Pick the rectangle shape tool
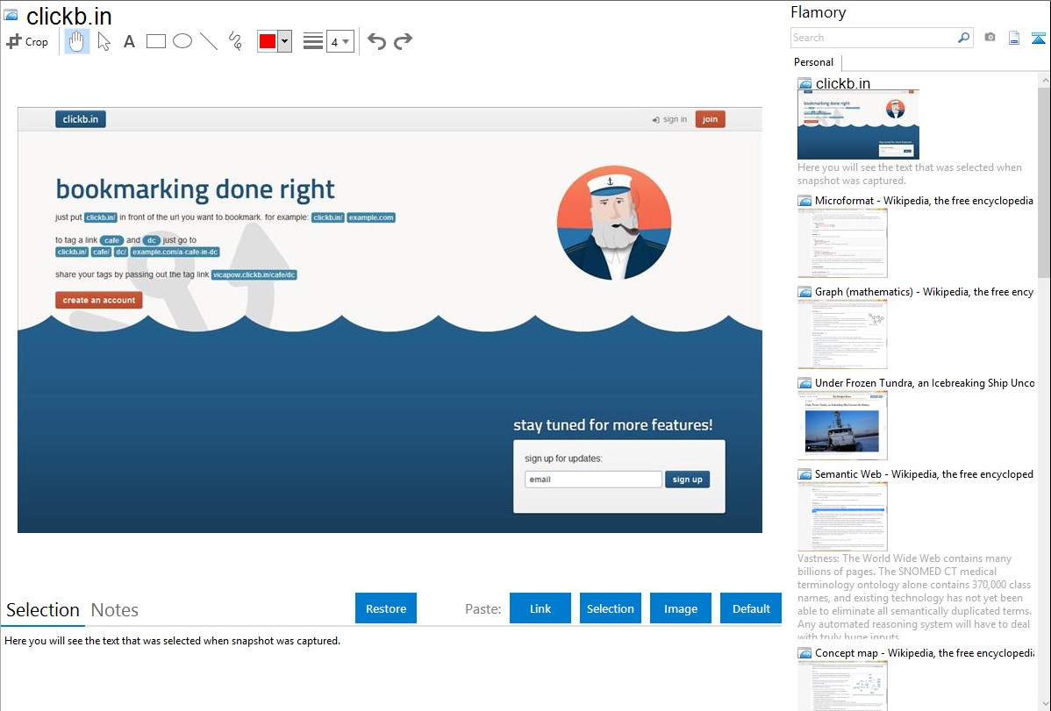 coord(155,41)
